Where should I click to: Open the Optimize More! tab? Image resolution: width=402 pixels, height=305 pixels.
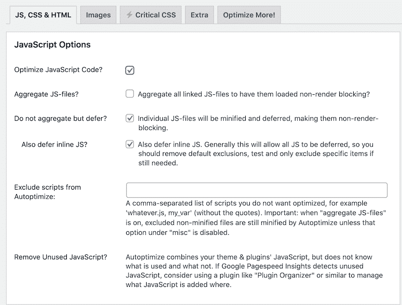tap(249, 15)
